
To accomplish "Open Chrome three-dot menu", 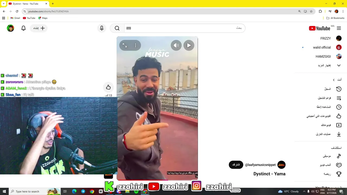I will (x=343, y=11).
